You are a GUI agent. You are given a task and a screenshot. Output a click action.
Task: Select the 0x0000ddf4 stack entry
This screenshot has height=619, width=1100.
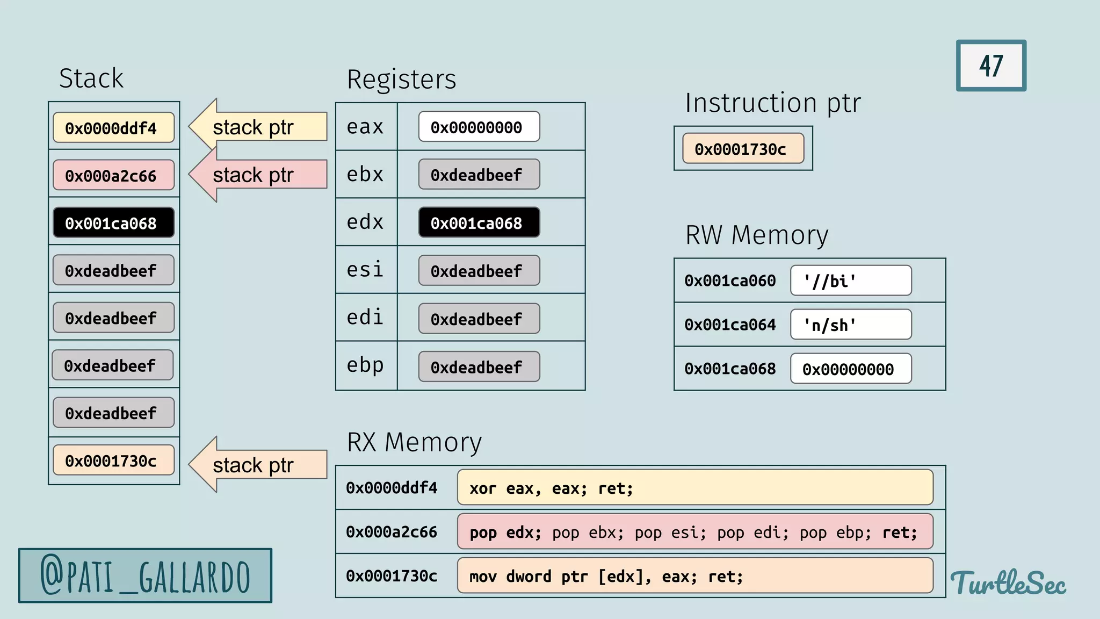pyautogui.click(x=113, y=128)
